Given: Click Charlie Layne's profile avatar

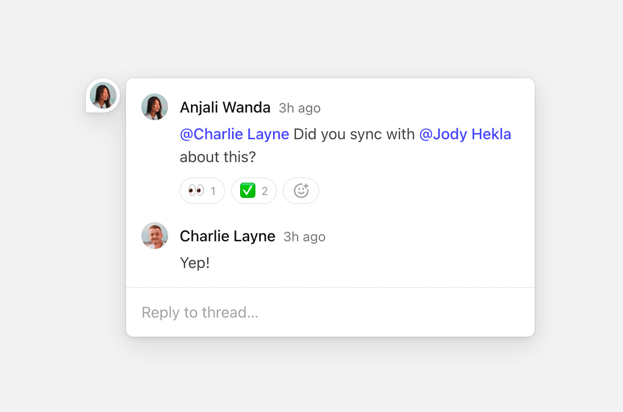Looking at the screenshot, I should (x=155, y=236).
